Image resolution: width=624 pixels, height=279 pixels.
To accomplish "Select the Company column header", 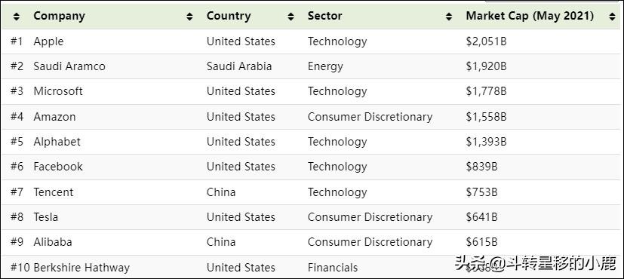I will pos(60,16).
